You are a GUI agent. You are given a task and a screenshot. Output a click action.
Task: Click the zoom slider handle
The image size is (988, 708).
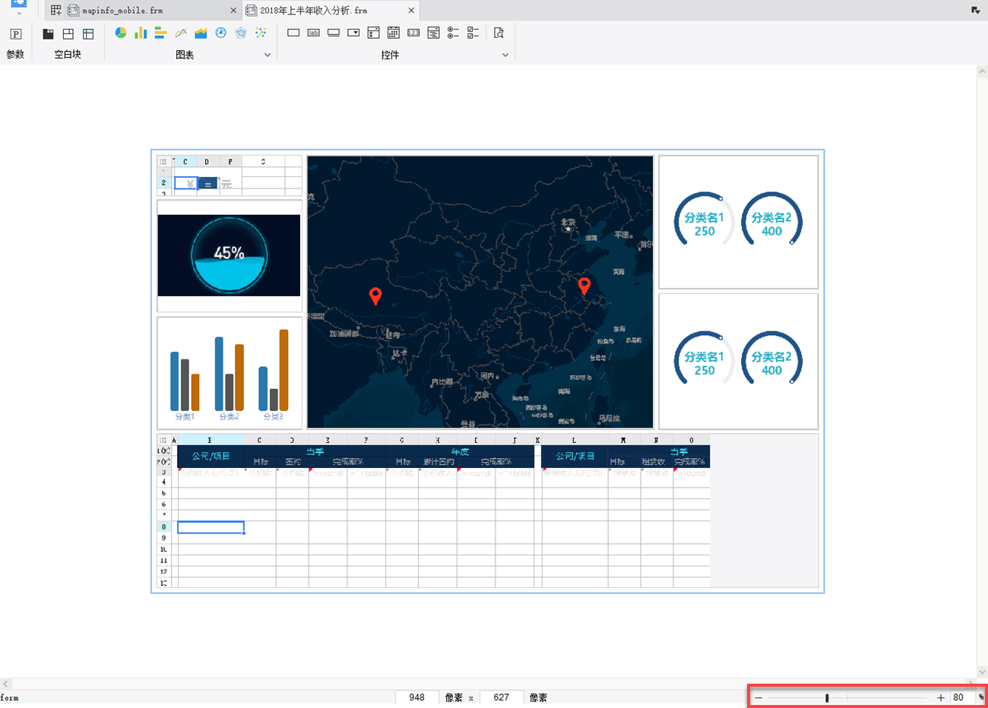pos(827,697)
